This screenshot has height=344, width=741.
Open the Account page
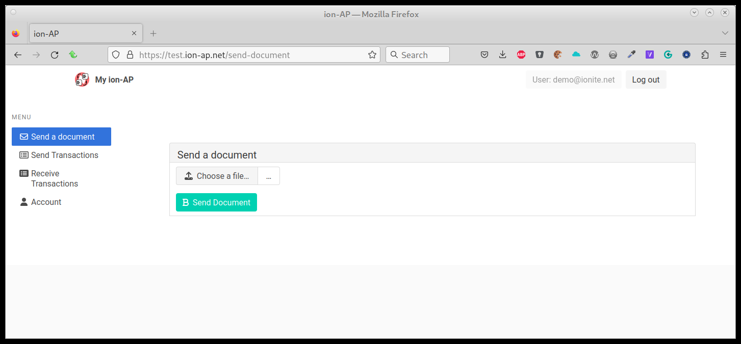61,202
